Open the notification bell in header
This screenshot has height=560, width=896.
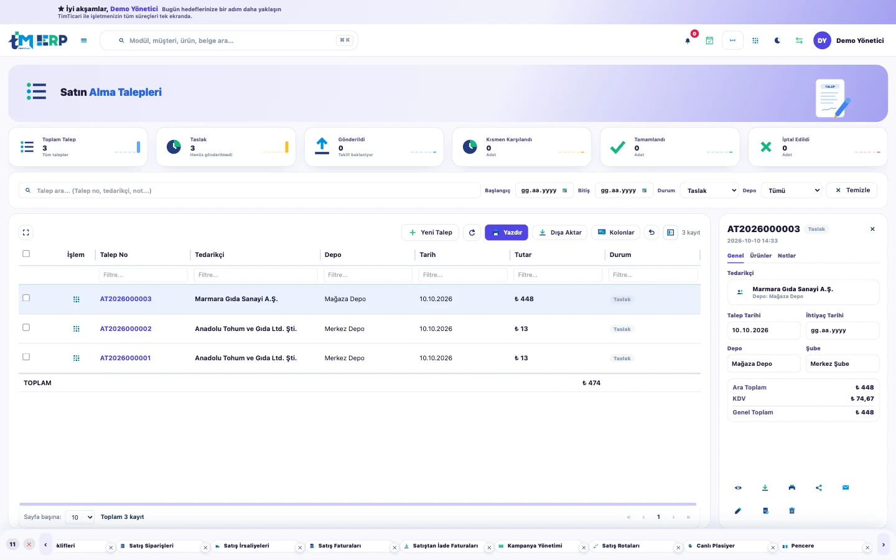click(688, 40)
